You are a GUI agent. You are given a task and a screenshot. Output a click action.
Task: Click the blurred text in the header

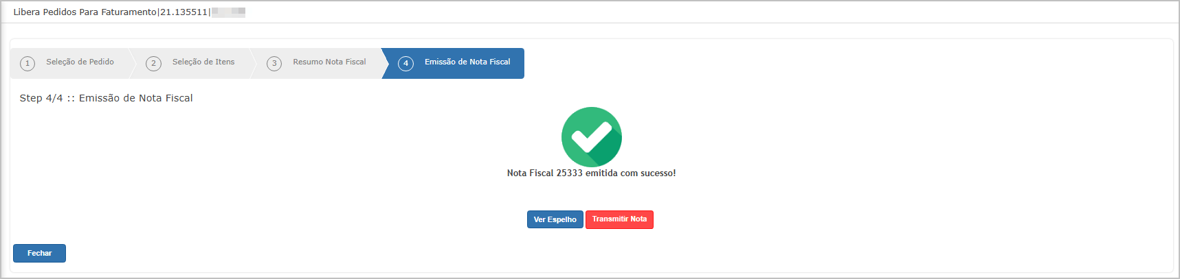pos(228,12)
